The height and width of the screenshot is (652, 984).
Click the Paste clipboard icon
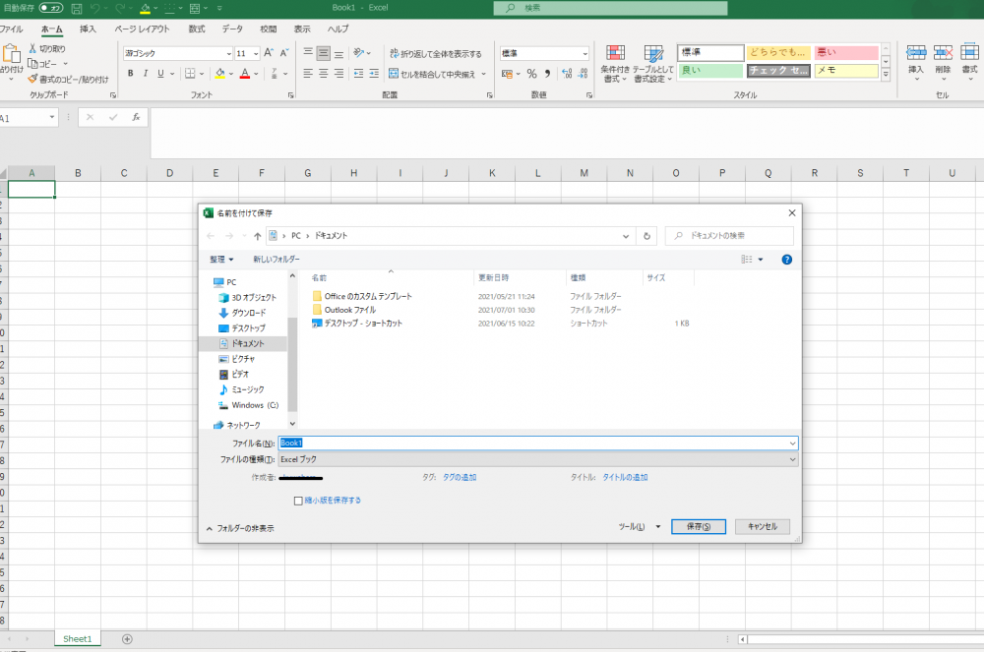11,53
